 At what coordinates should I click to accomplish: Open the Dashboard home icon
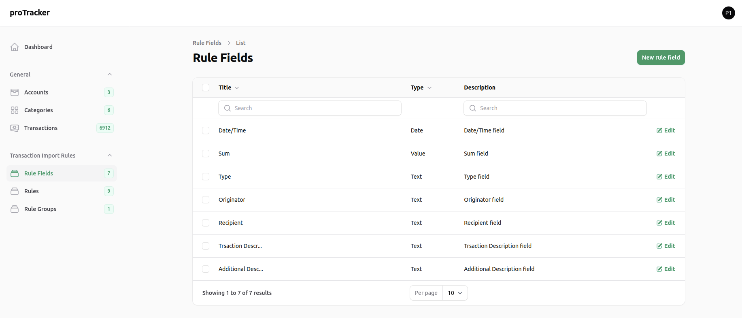pos(15,47)
